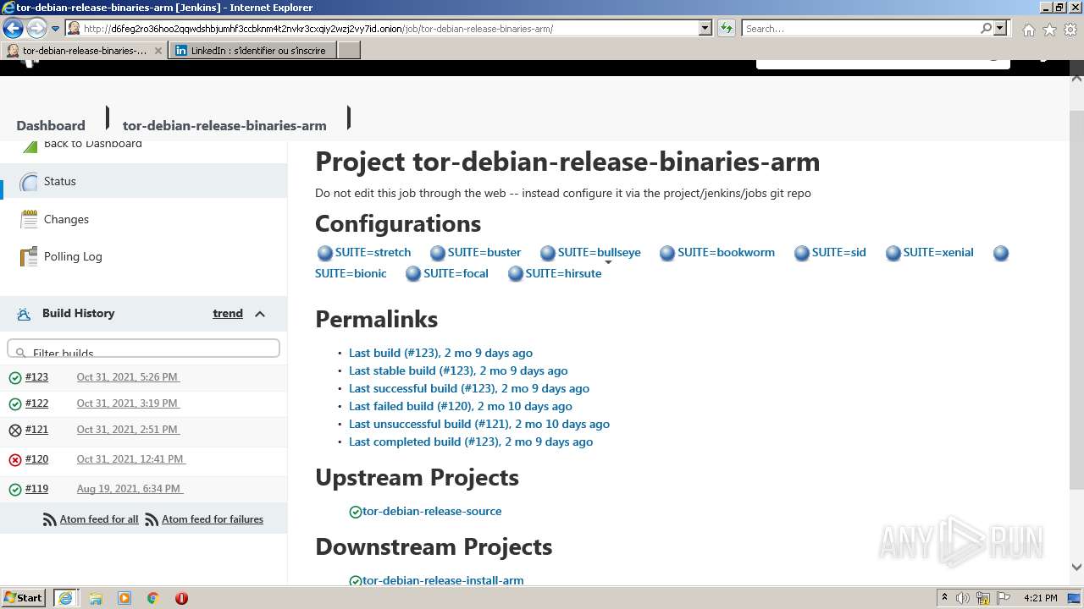Open build #121
This screenshot has width=1084, height=609.
click(36, 430)
